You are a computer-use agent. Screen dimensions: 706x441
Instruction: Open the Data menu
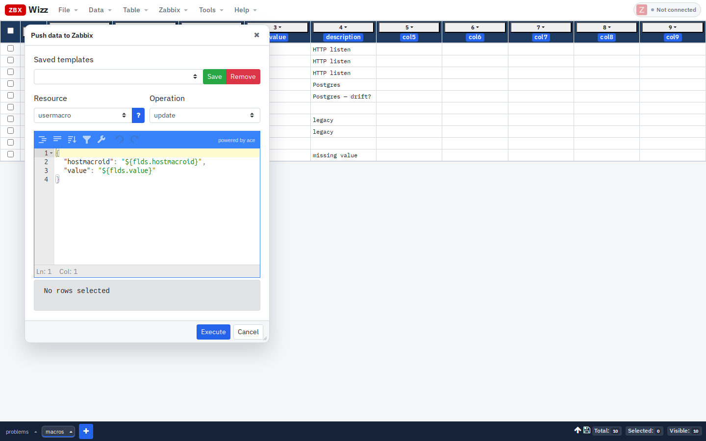click(x=100, y=10)
